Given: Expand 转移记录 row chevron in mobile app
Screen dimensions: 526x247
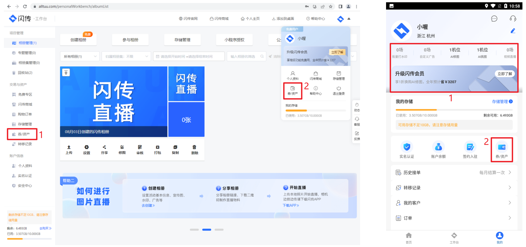Looking at the screenshot, I should pyautogui.click(x=510, y=188).
